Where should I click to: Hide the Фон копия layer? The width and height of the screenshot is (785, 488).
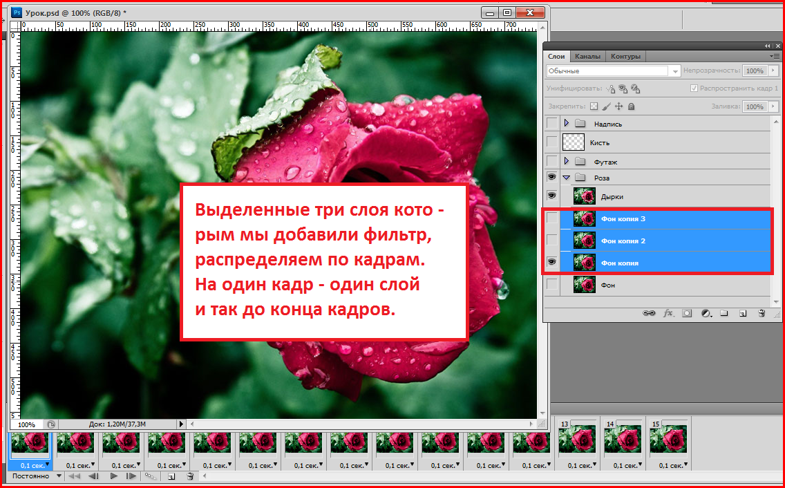[x=551, y=262]
